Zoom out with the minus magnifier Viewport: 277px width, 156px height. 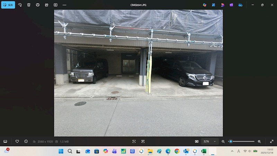coord(223,141)
